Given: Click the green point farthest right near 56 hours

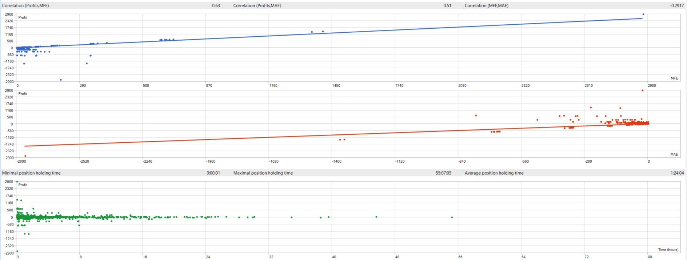Looking at the screenshot, I should (x=452, y=217).
